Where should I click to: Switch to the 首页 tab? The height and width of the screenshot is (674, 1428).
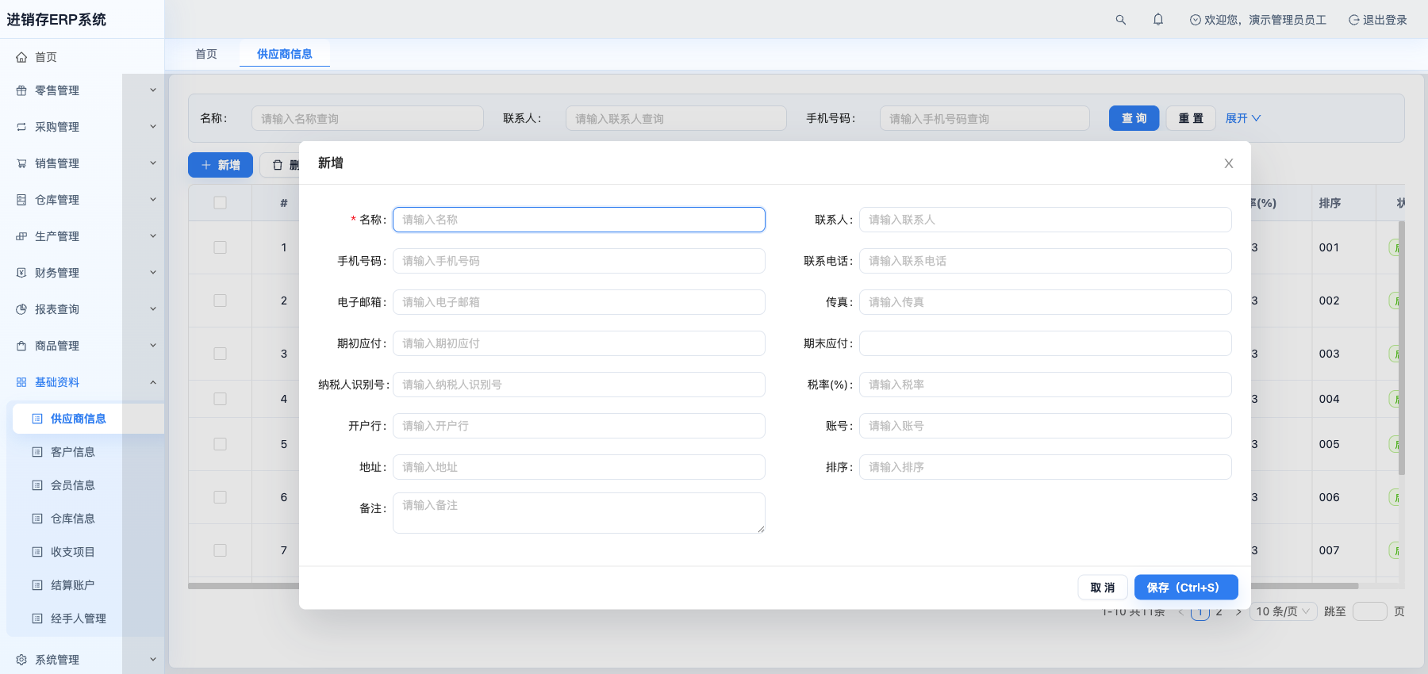point(206,54)
